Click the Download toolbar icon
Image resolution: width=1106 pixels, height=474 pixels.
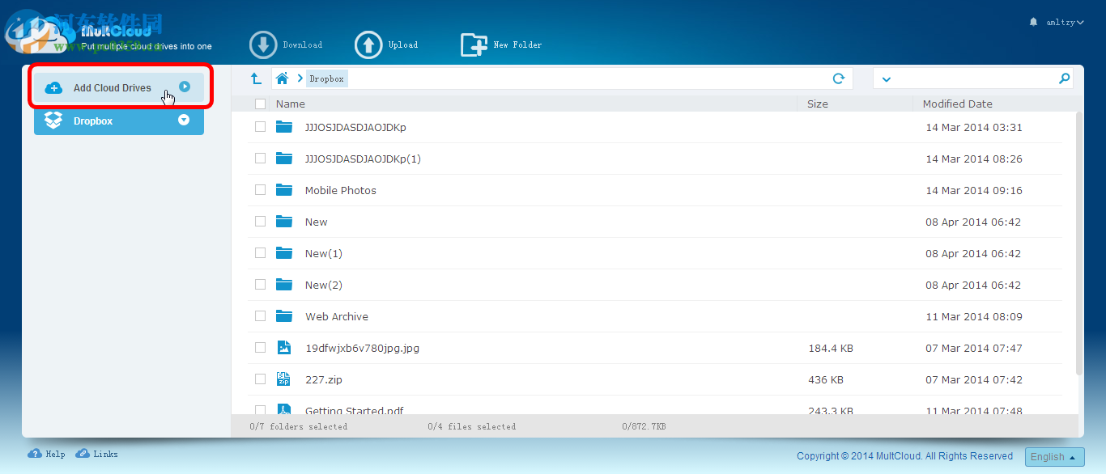point(262,44)
